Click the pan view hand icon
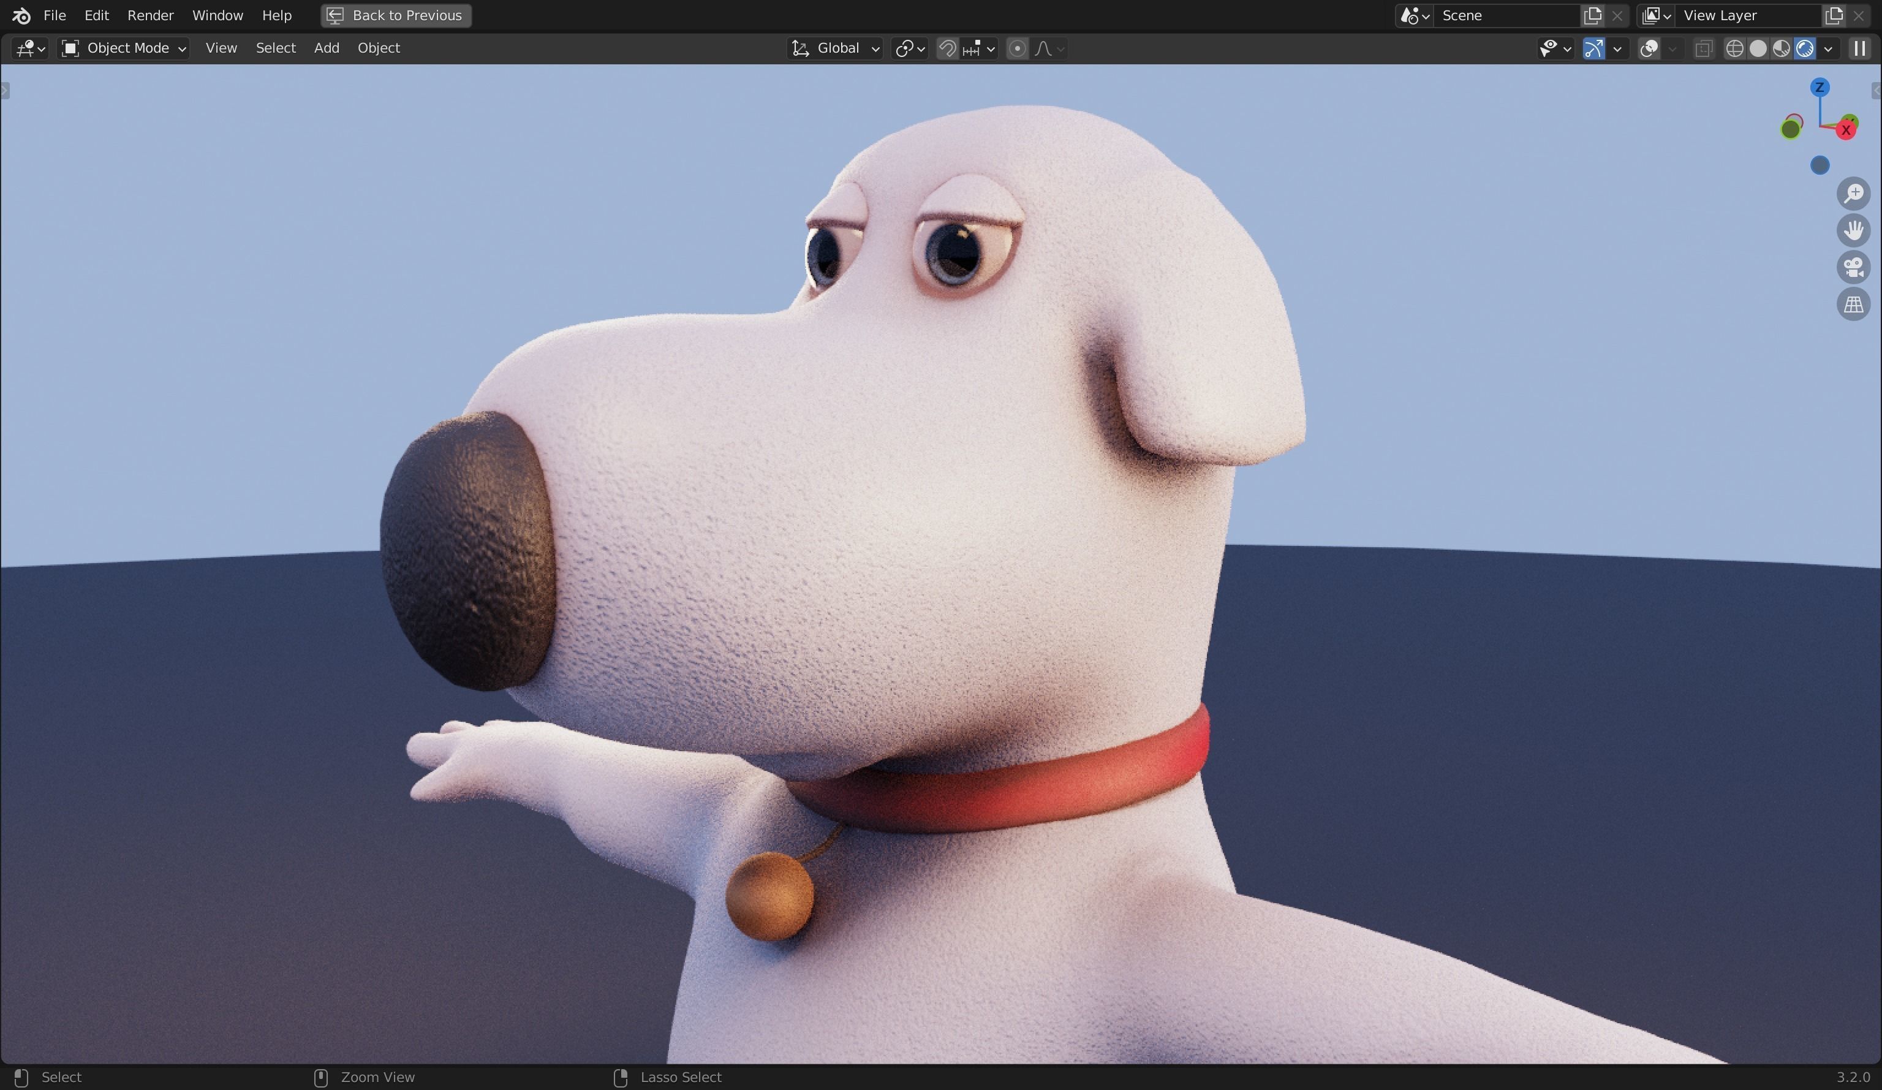This screenshot has width=1882, height=1090. coord(1854,230)
